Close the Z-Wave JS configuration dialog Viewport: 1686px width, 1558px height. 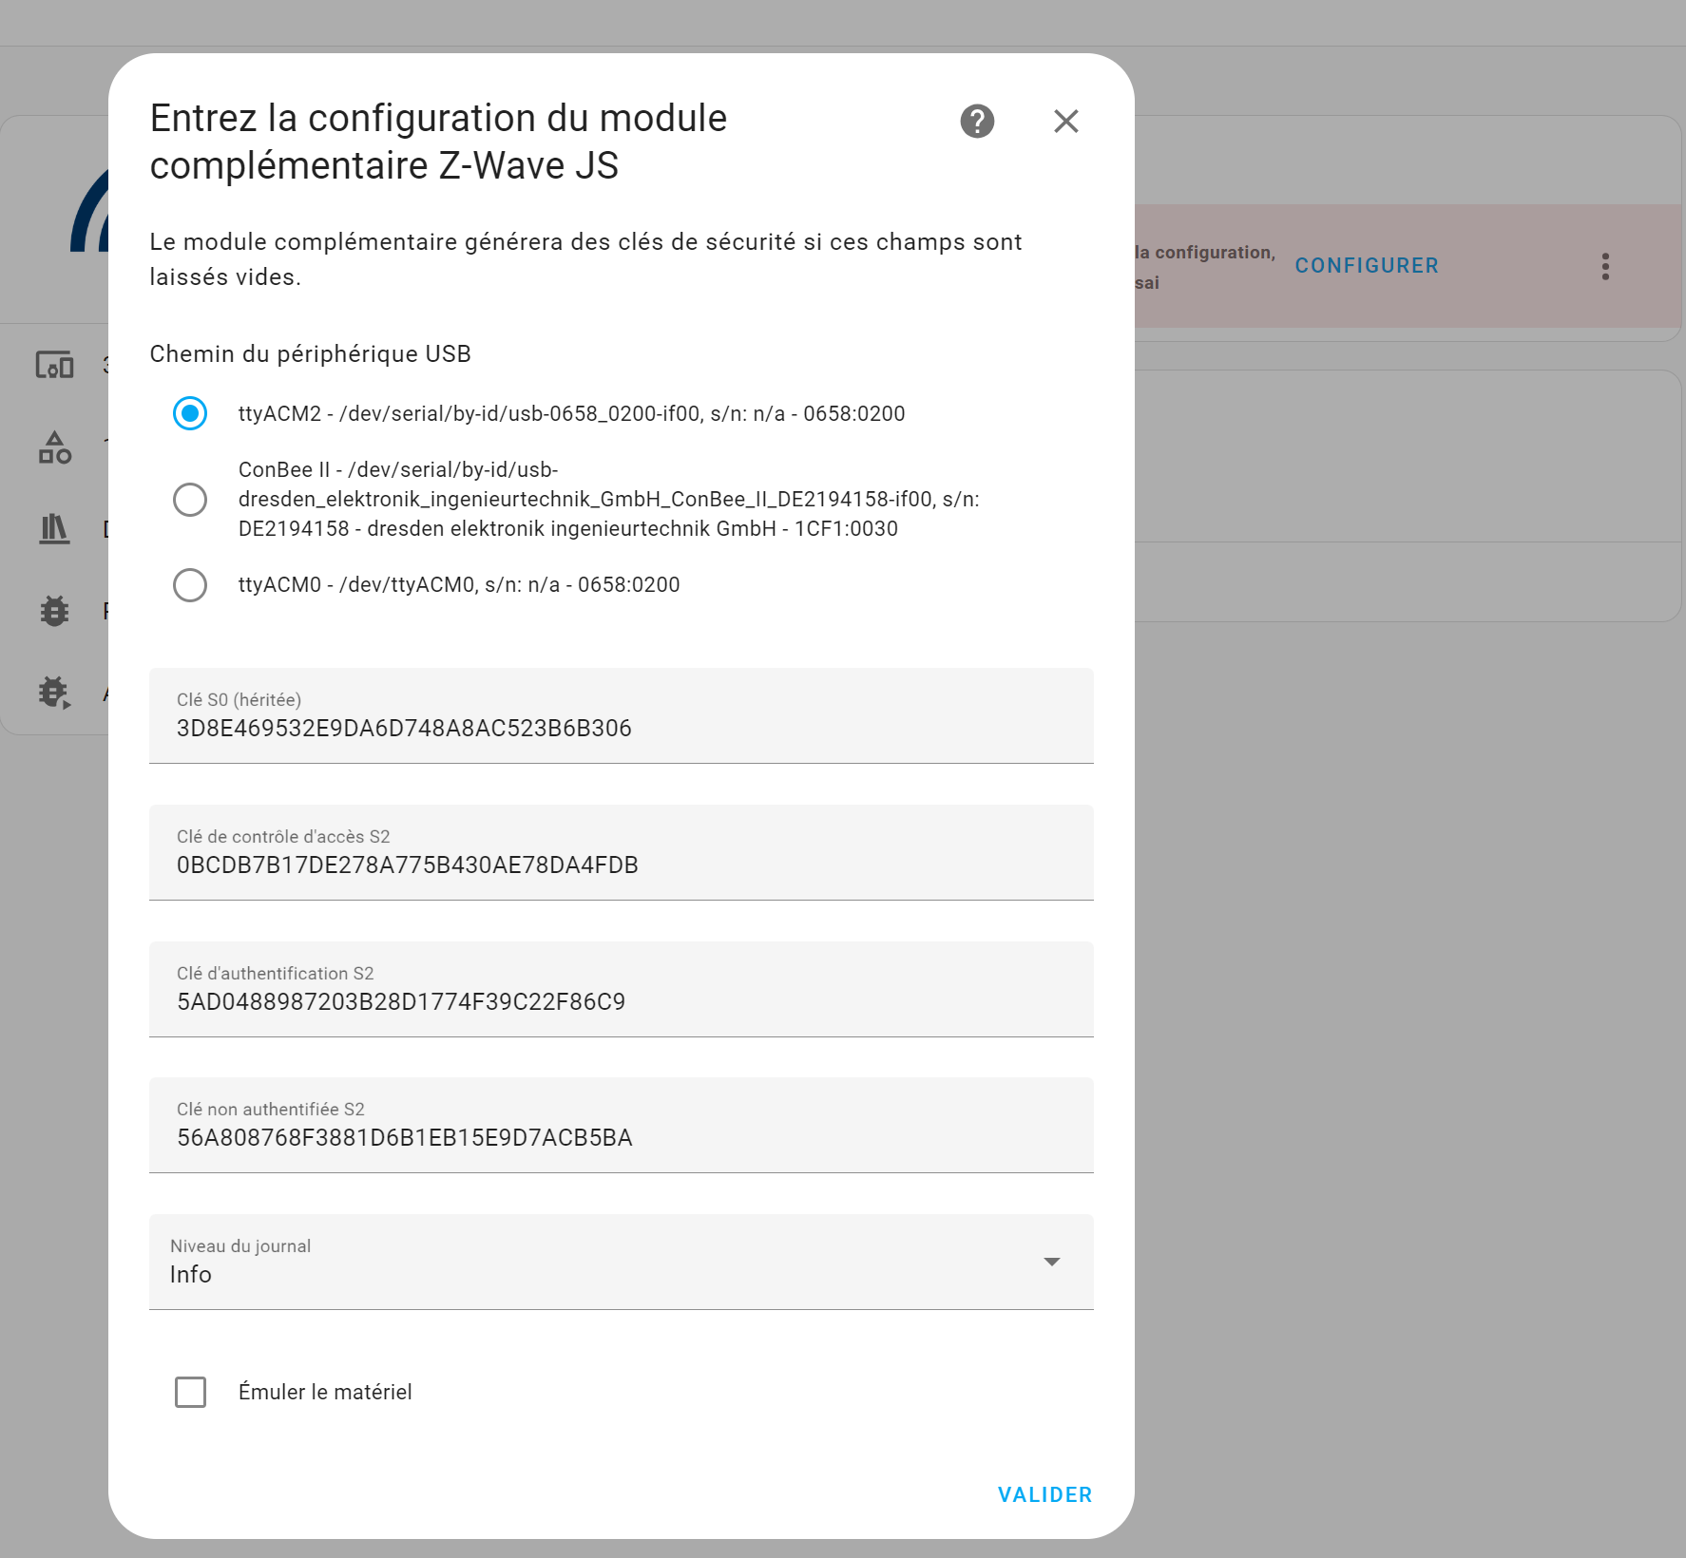point(1066,122)
